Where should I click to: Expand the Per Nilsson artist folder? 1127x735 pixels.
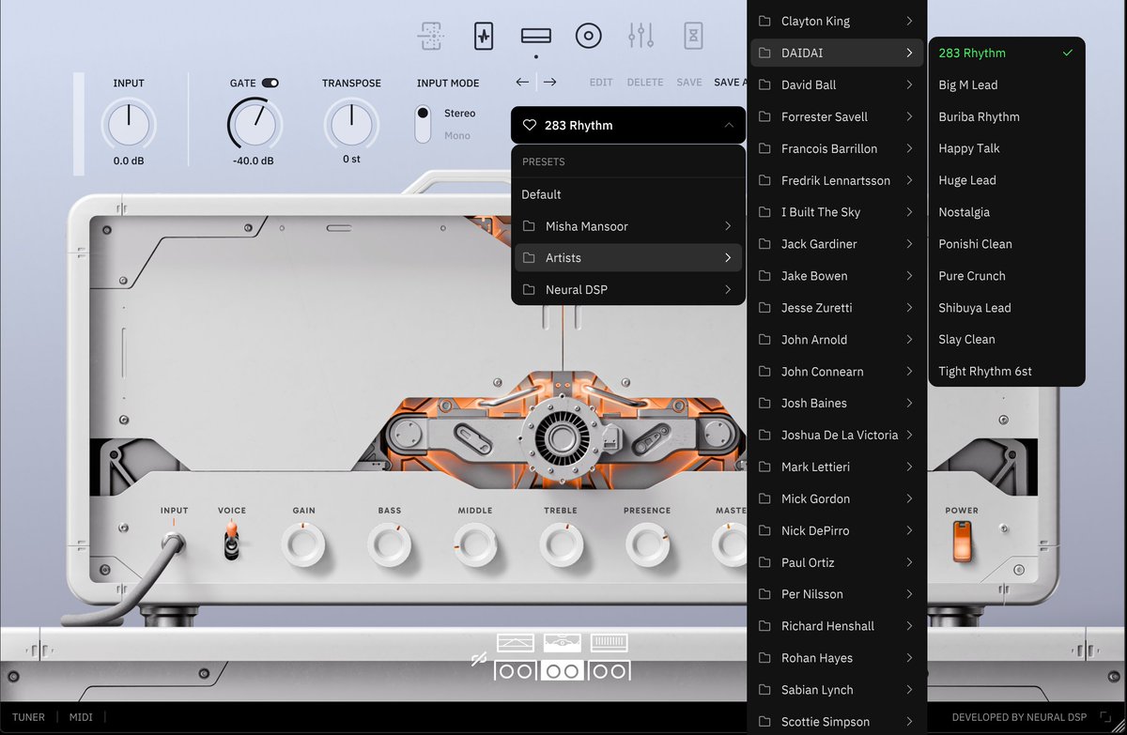tap(838, 594)
